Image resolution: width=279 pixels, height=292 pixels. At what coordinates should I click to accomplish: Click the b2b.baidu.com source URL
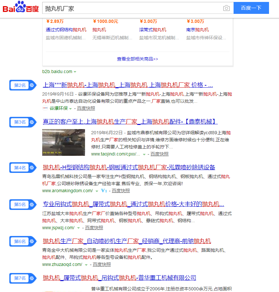coord(57,71)
